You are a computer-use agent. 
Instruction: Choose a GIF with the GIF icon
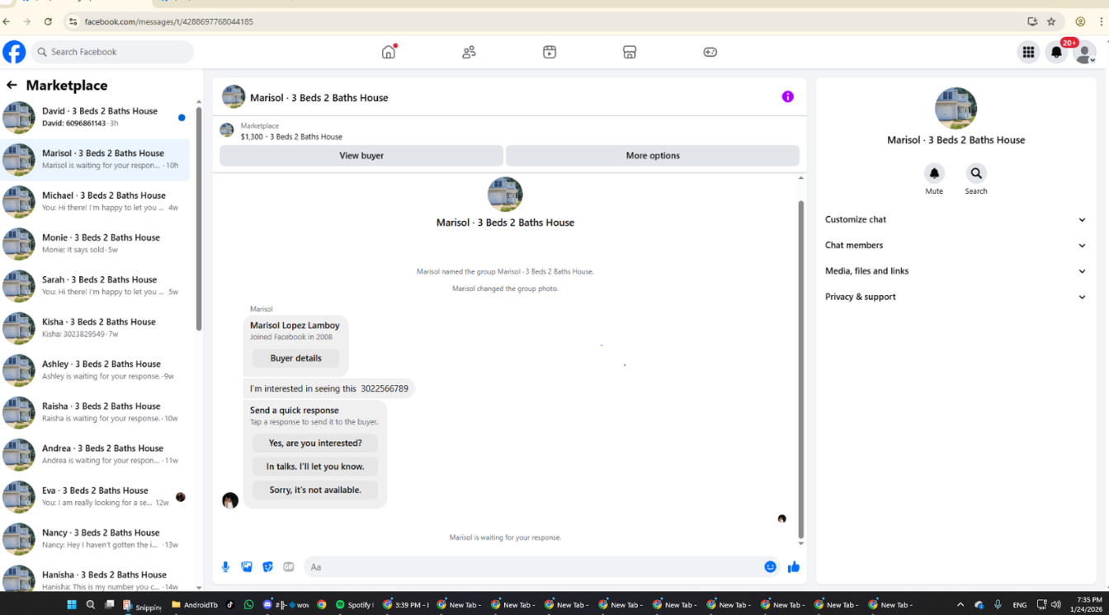(289, 567)
